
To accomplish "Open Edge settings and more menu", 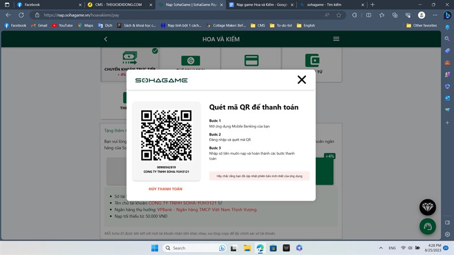I will pos(435,15).
